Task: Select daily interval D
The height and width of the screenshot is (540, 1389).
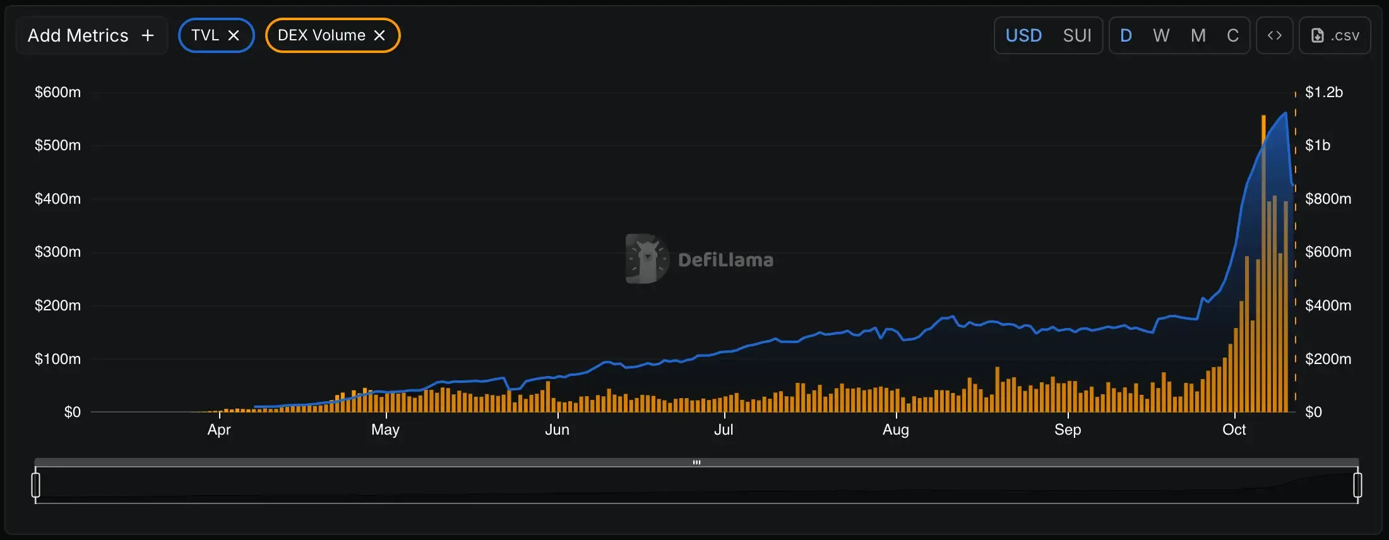Action: (x=1126, y=35)
